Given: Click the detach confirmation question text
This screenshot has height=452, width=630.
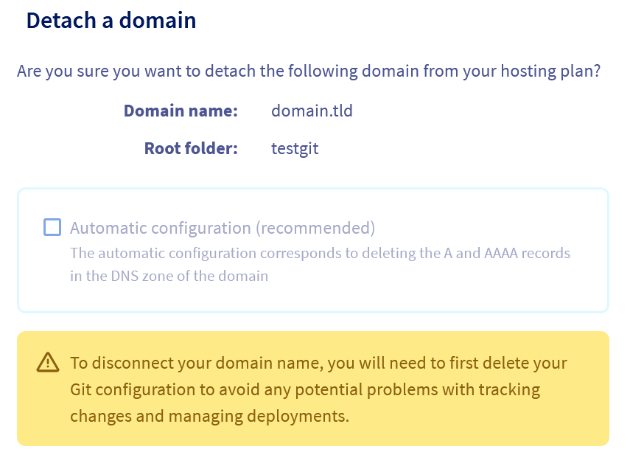Looking at the screenshot, I should click(309, 72).
